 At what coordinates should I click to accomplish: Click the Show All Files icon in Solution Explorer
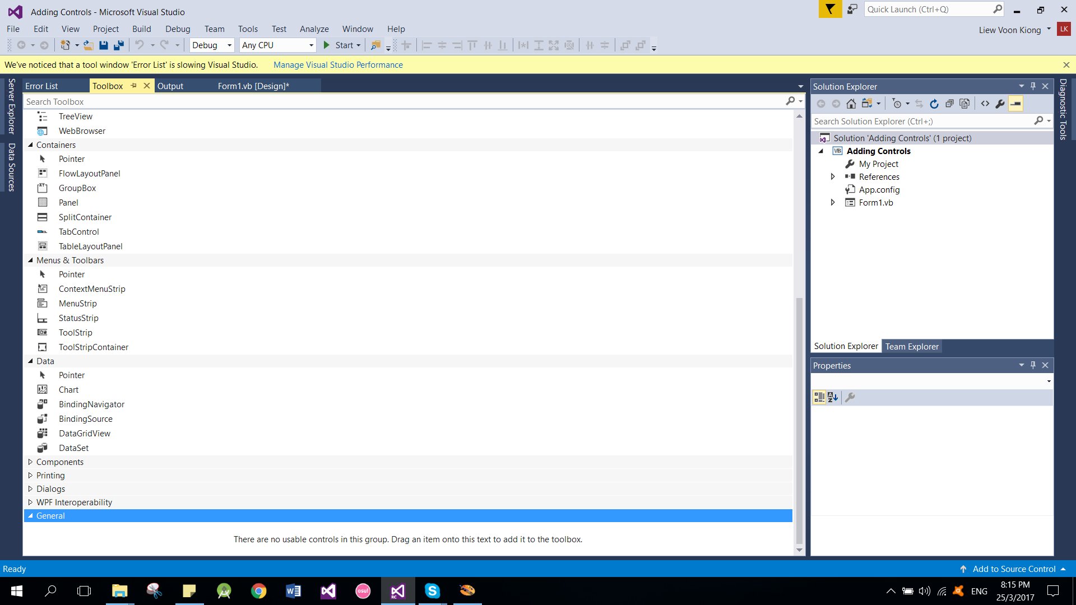click(964, 104)
